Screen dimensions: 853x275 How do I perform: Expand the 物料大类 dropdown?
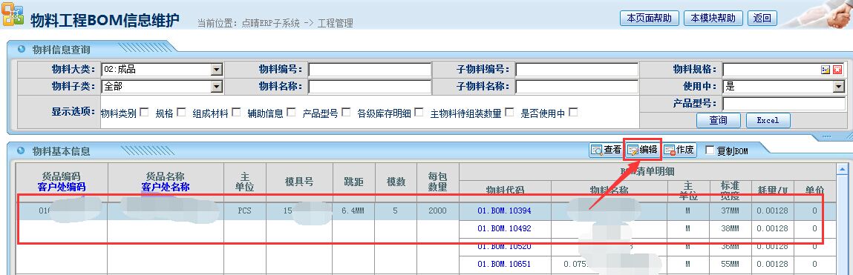(x=217, y=70)
